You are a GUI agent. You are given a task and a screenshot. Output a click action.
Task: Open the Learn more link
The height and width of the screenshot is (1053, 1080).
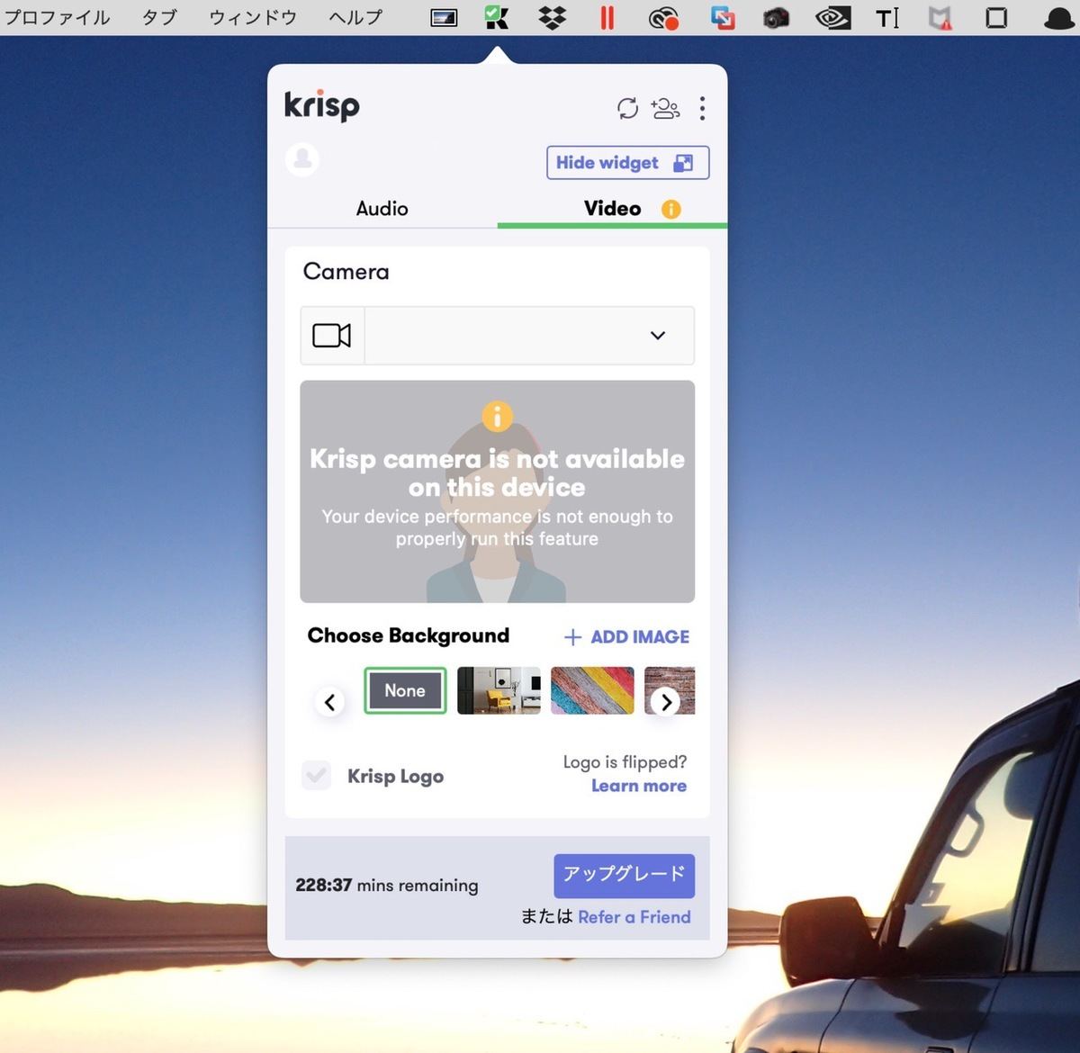coord(639,786)
